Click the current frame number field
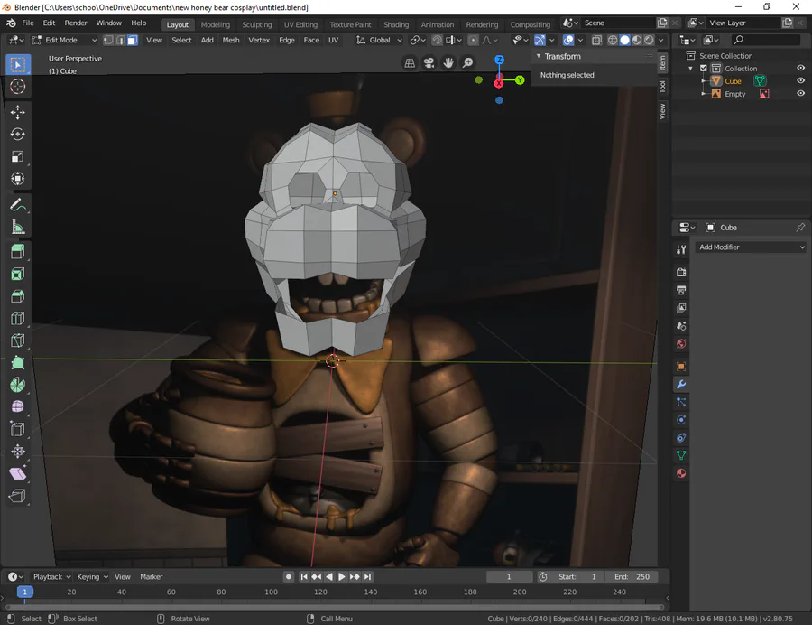This screenshot has width=812, height=625. pyautogui.click(x=509, y=577)
